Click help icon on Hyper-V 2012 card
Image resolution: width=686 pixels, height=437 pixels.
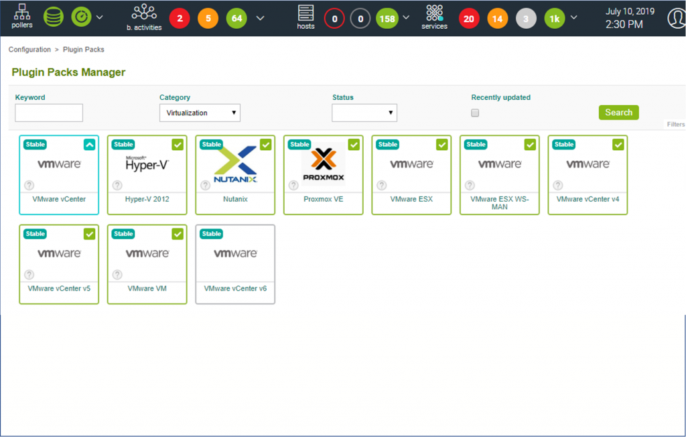pyautogui.click(x=117, y=185)
